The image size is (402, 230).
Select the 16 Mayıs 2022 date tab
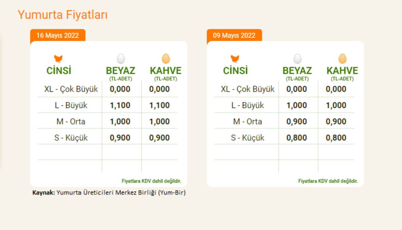pos(57,35)
